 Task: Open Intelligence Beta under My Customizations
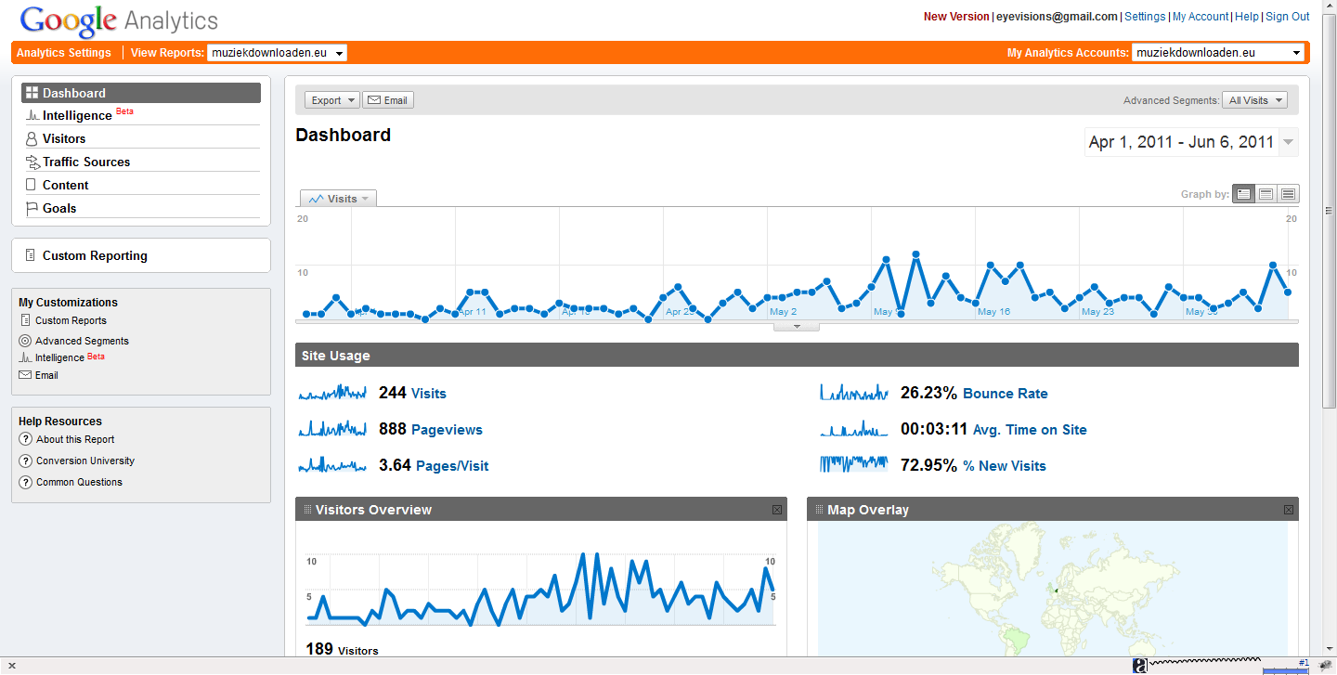70,357
